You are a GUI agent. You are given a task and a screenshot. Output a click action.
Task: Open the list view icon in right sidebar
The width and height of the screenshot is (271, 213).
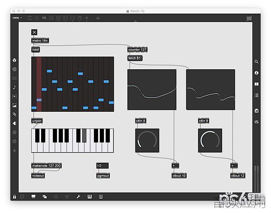(257, 95)
